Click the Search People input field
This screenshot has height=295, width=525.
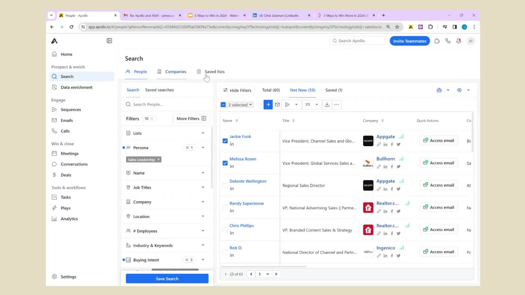coord(167,104)
